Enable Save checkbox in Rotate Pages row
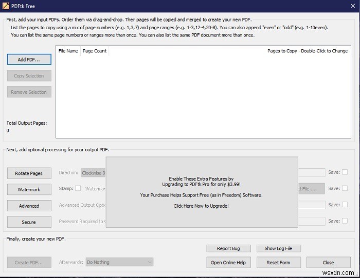This screenshot has width=360, height=278. pos(345,172)
